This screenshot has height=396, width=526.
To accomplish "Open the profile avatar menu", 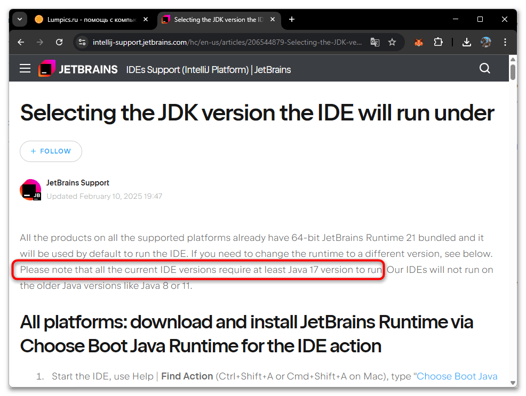I will tap(486, 42).
